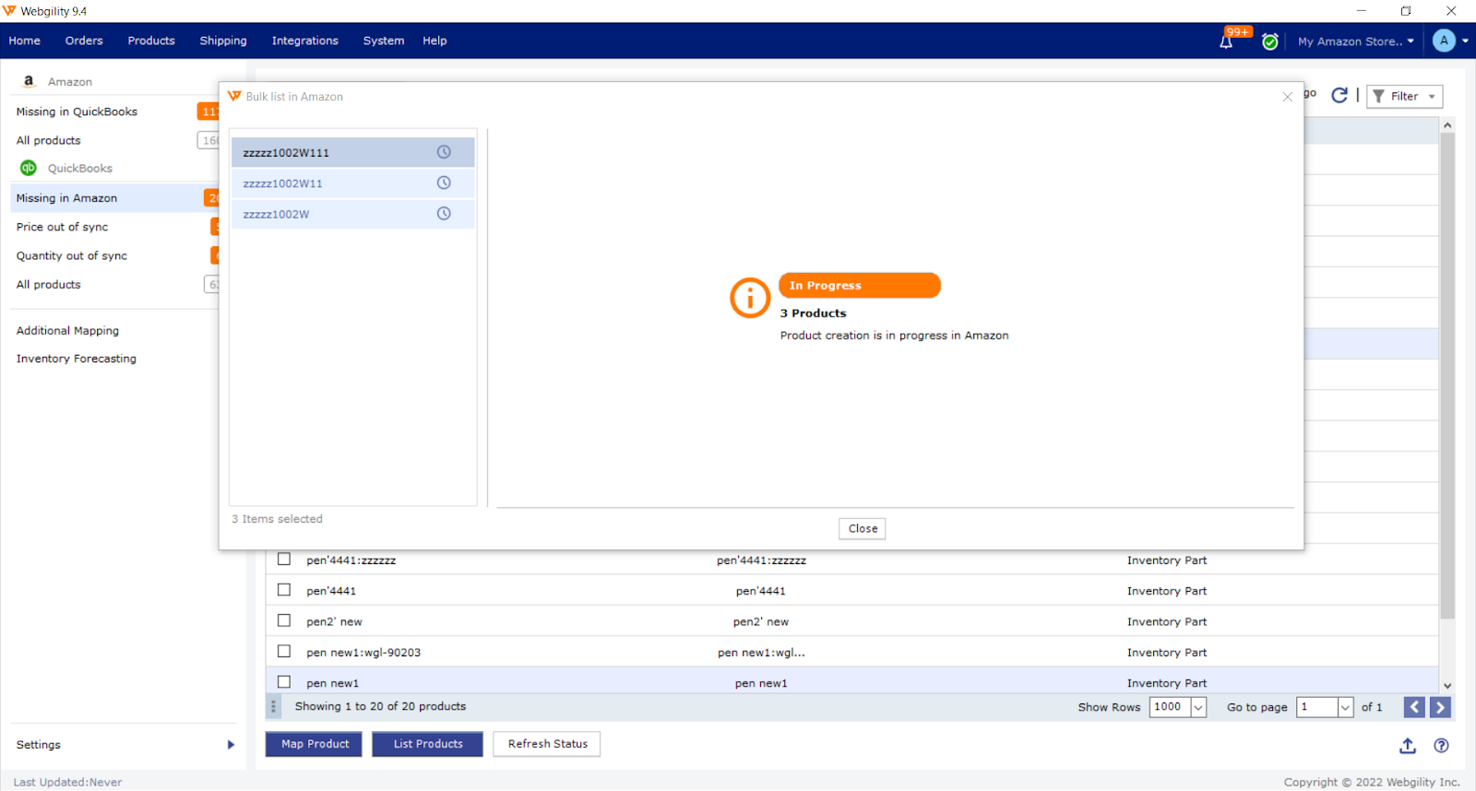Click the refresh icon next to Filter

click(1339, 95)
